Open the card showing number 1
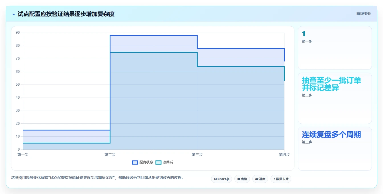The height and width of the screenshot is (194, 383). point(335,48)
